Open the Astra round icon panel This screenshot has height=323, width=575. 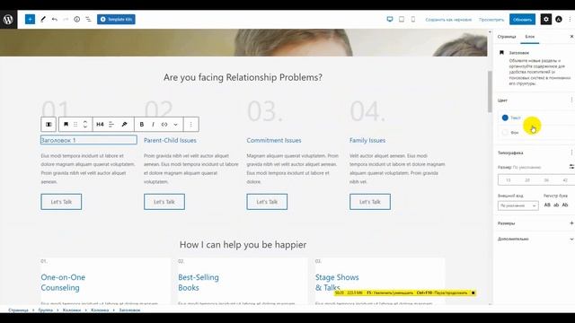click(559, 19)
